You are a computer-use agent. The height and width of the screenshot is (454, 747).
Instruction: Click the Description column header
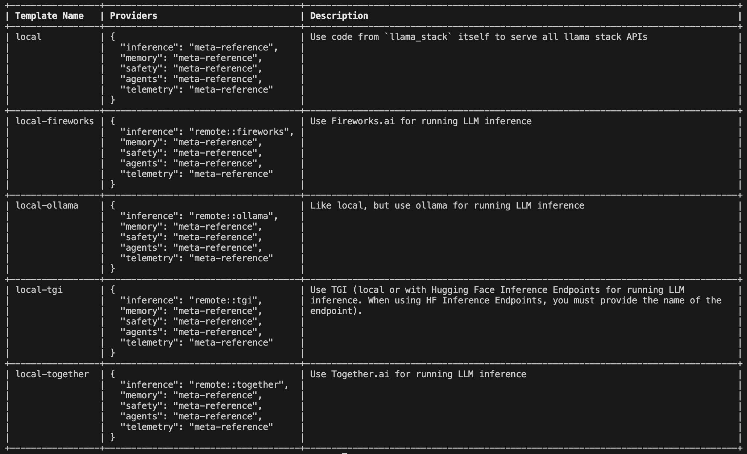click(x=339, y=16)
